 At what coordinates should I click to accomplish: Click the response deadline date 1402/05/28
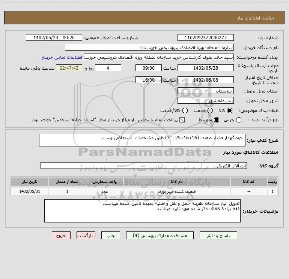pyautogui.click(x=206, y=68)
